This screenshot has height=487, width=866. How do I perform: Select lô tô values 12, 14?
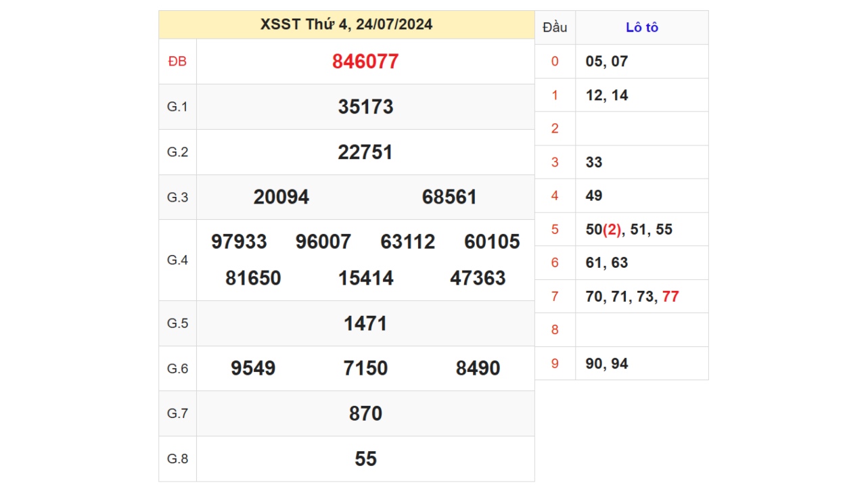coord(607,95)
